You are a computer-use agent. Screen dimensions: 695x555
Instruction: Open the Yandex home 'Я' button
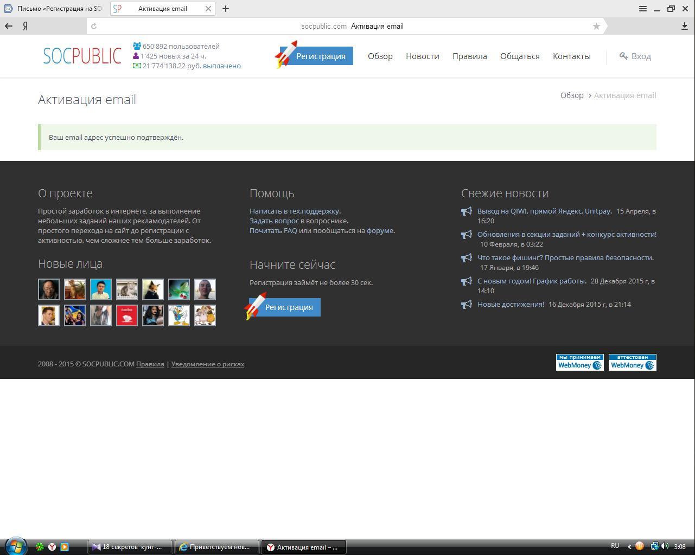pyautogui.click(x=25, y=26)
